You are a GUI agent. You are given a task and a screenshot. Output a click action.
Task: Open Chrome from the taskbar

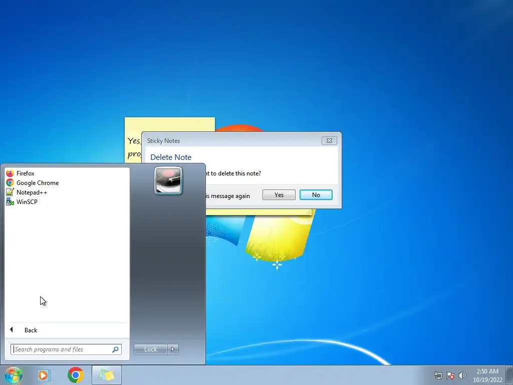75,375
